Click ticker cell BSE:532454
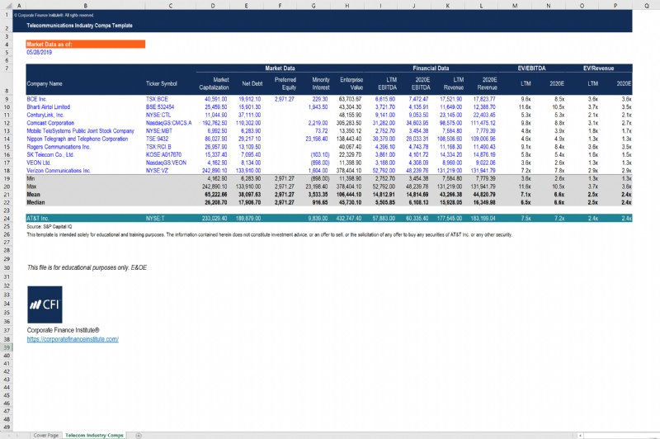The width and height of the screenshot is (660, 439). pos(160,107)
